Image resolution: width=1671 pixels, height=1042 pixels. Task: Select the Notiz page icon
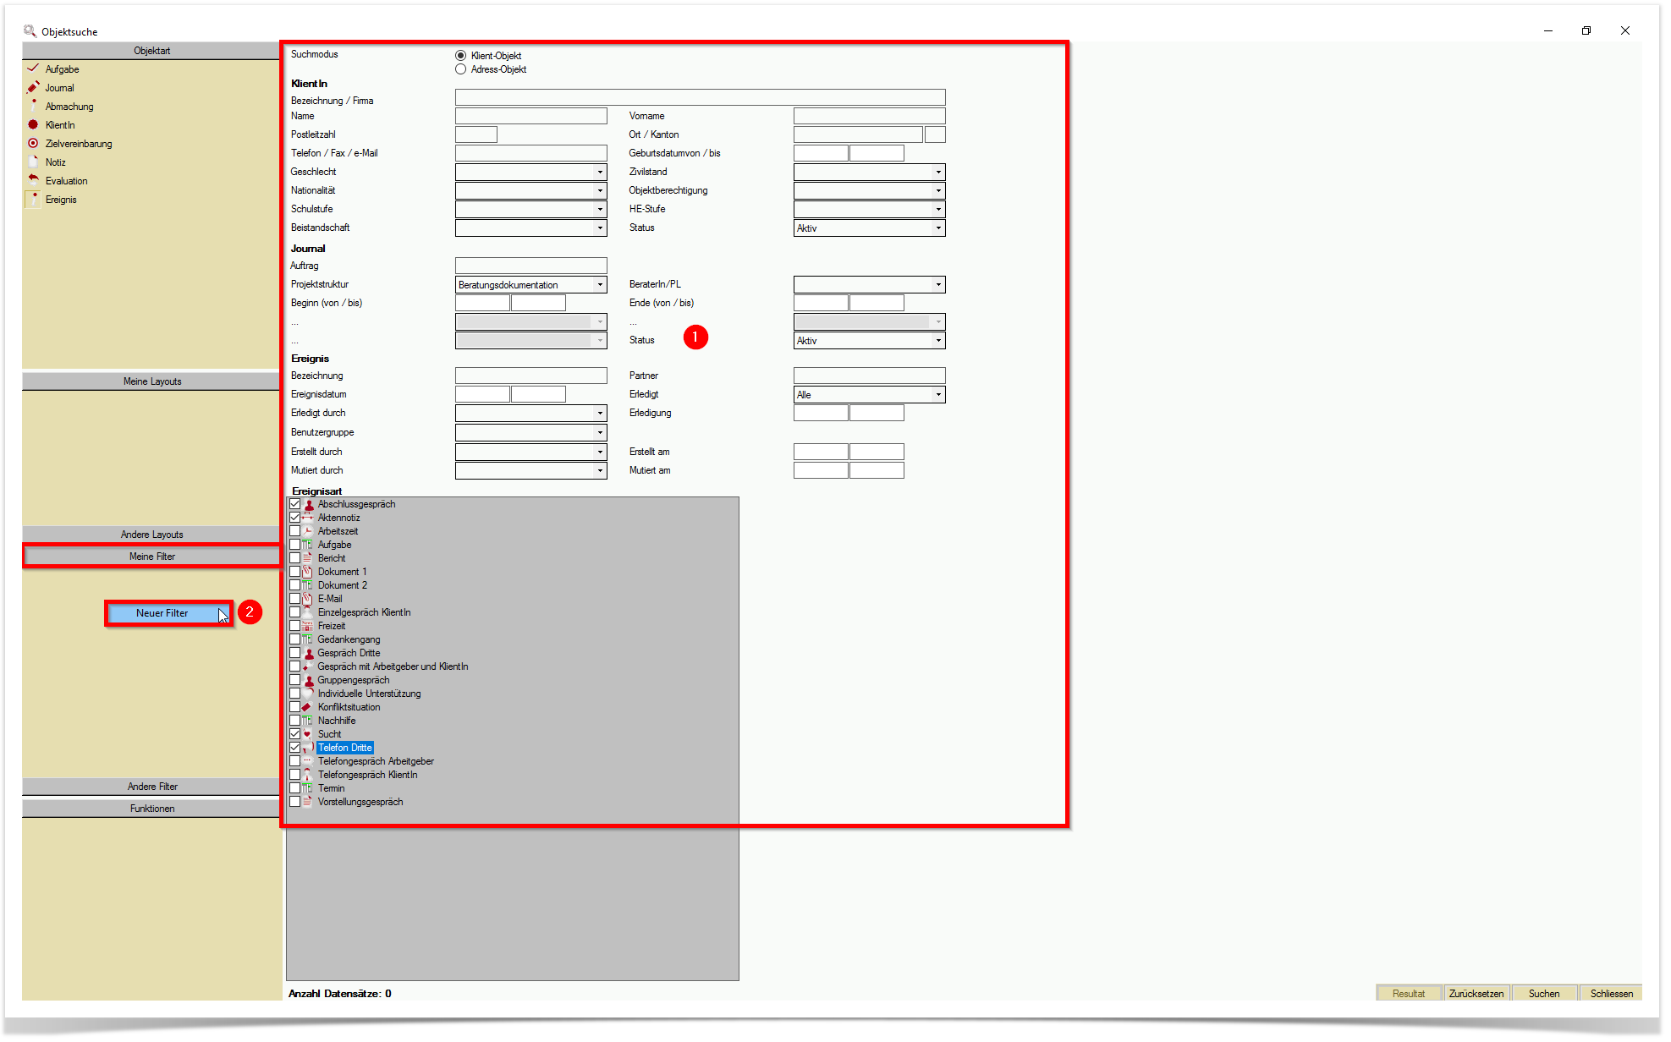[33, 162]
